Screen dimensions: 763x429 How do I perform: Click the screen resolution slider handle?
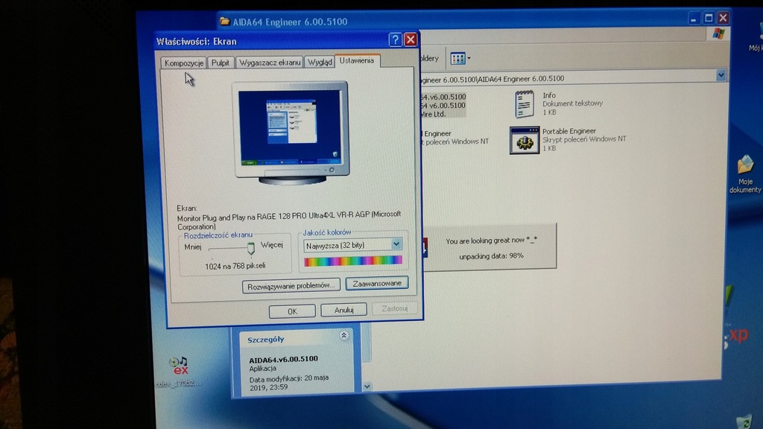pos(250,249)
